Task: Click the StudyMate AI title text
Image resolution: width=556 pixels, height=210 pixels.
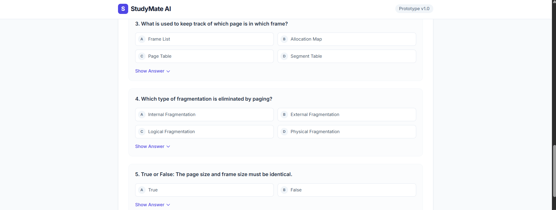Action: click(151, 9)
